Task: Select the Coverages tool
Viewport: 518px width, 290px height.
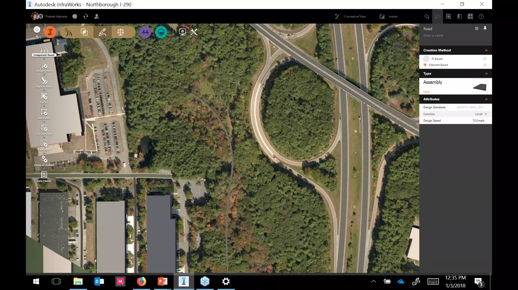Action: 44,145
